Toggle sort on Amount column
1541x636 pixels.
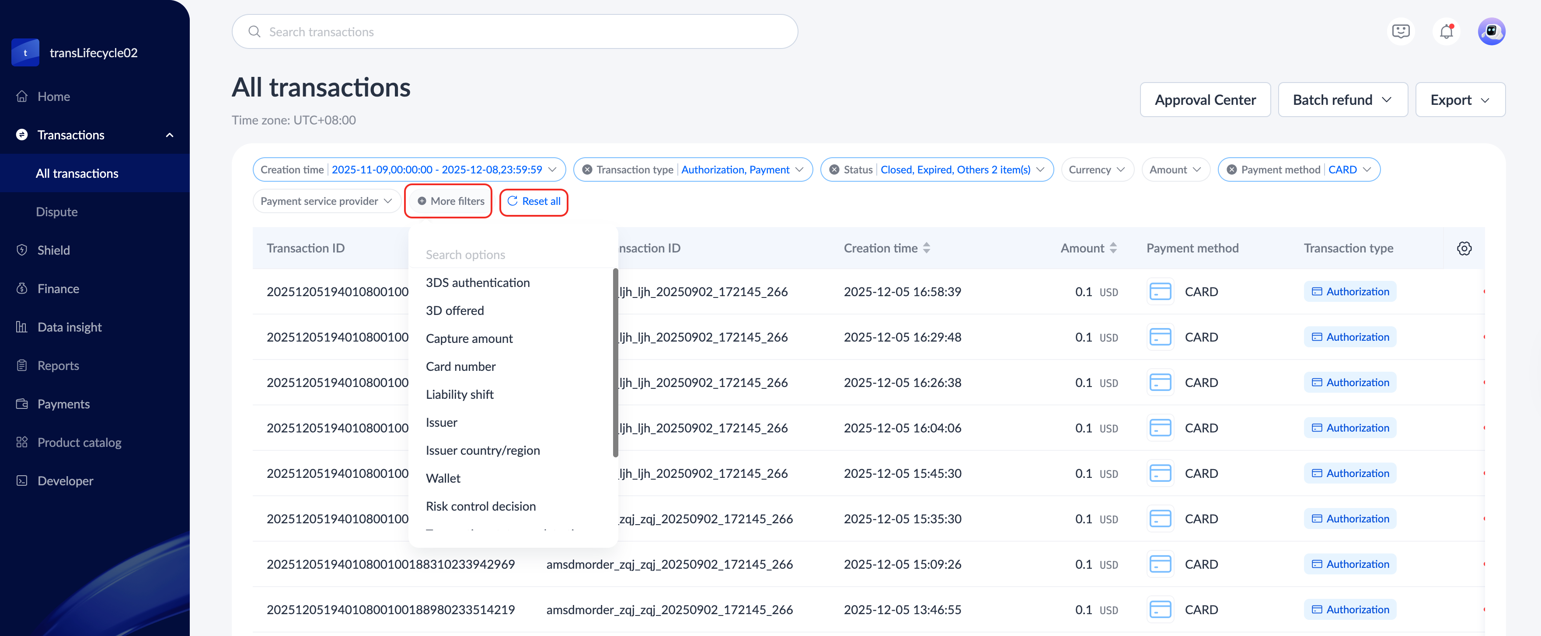[1113, 249]
